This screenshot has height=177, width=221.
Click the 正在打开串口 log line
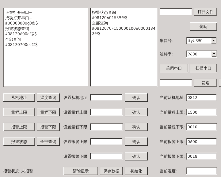pos(18,13)
